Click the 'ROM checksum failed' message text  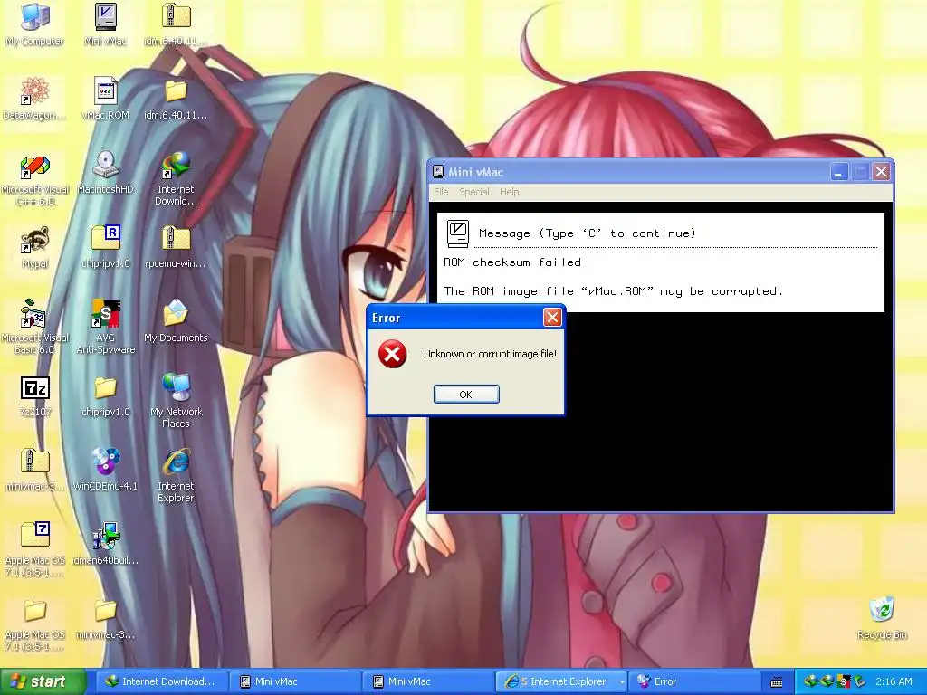click(x=512, y=262)
